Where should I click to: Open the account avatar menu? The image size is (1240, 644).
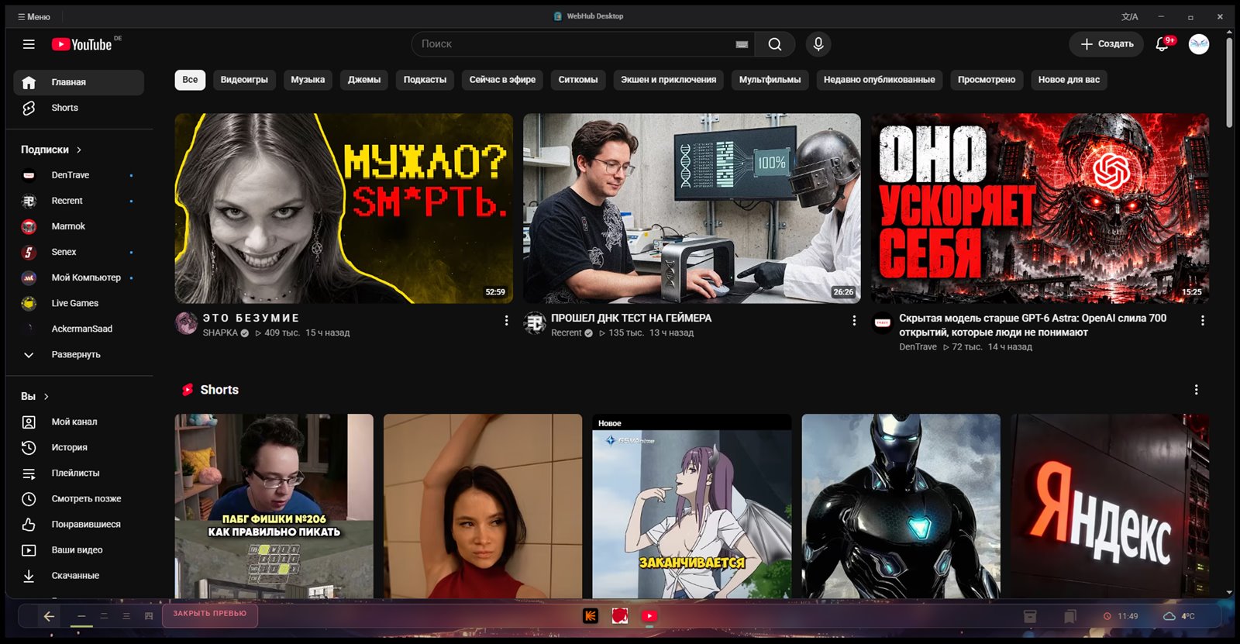coord(1199,44)
